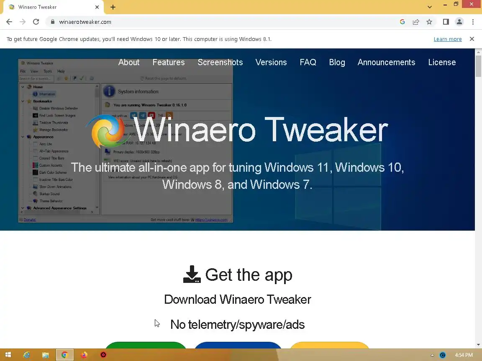Click the Google icon in address bar
The width and height of the screenshot is (482, 361).
(403, 22)
